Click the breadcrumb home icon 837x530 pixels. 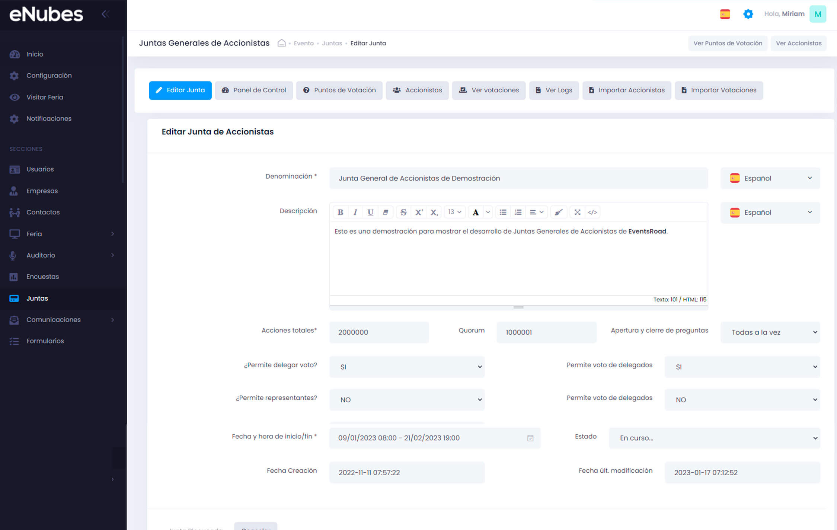[x=282, y=43]
